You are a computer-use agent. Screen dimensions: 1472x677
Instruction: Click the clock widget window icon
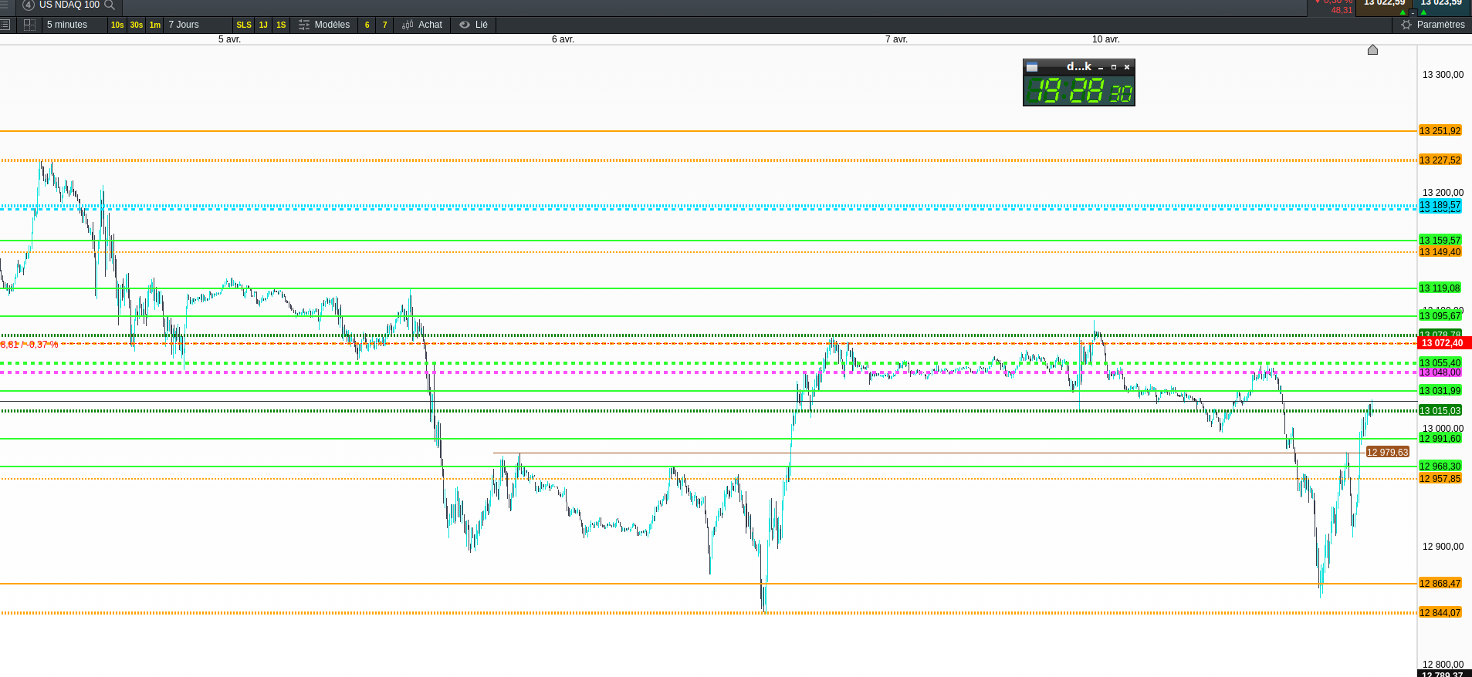tap(1032, 67)
